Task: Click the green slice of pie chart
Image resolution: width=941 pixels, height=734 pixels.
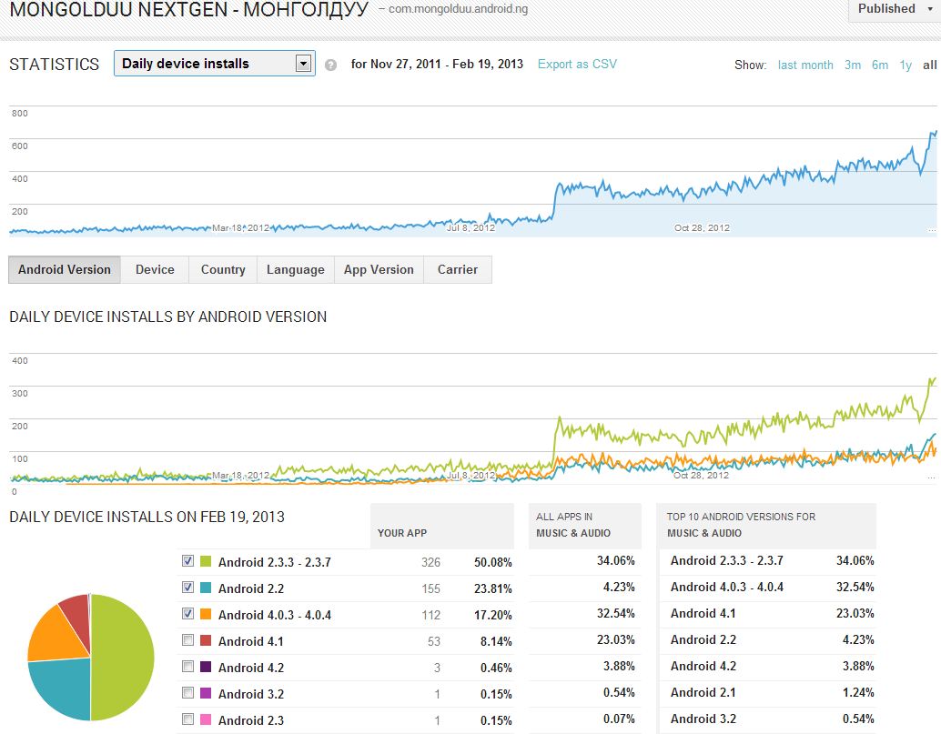Action: pos(123,657)
